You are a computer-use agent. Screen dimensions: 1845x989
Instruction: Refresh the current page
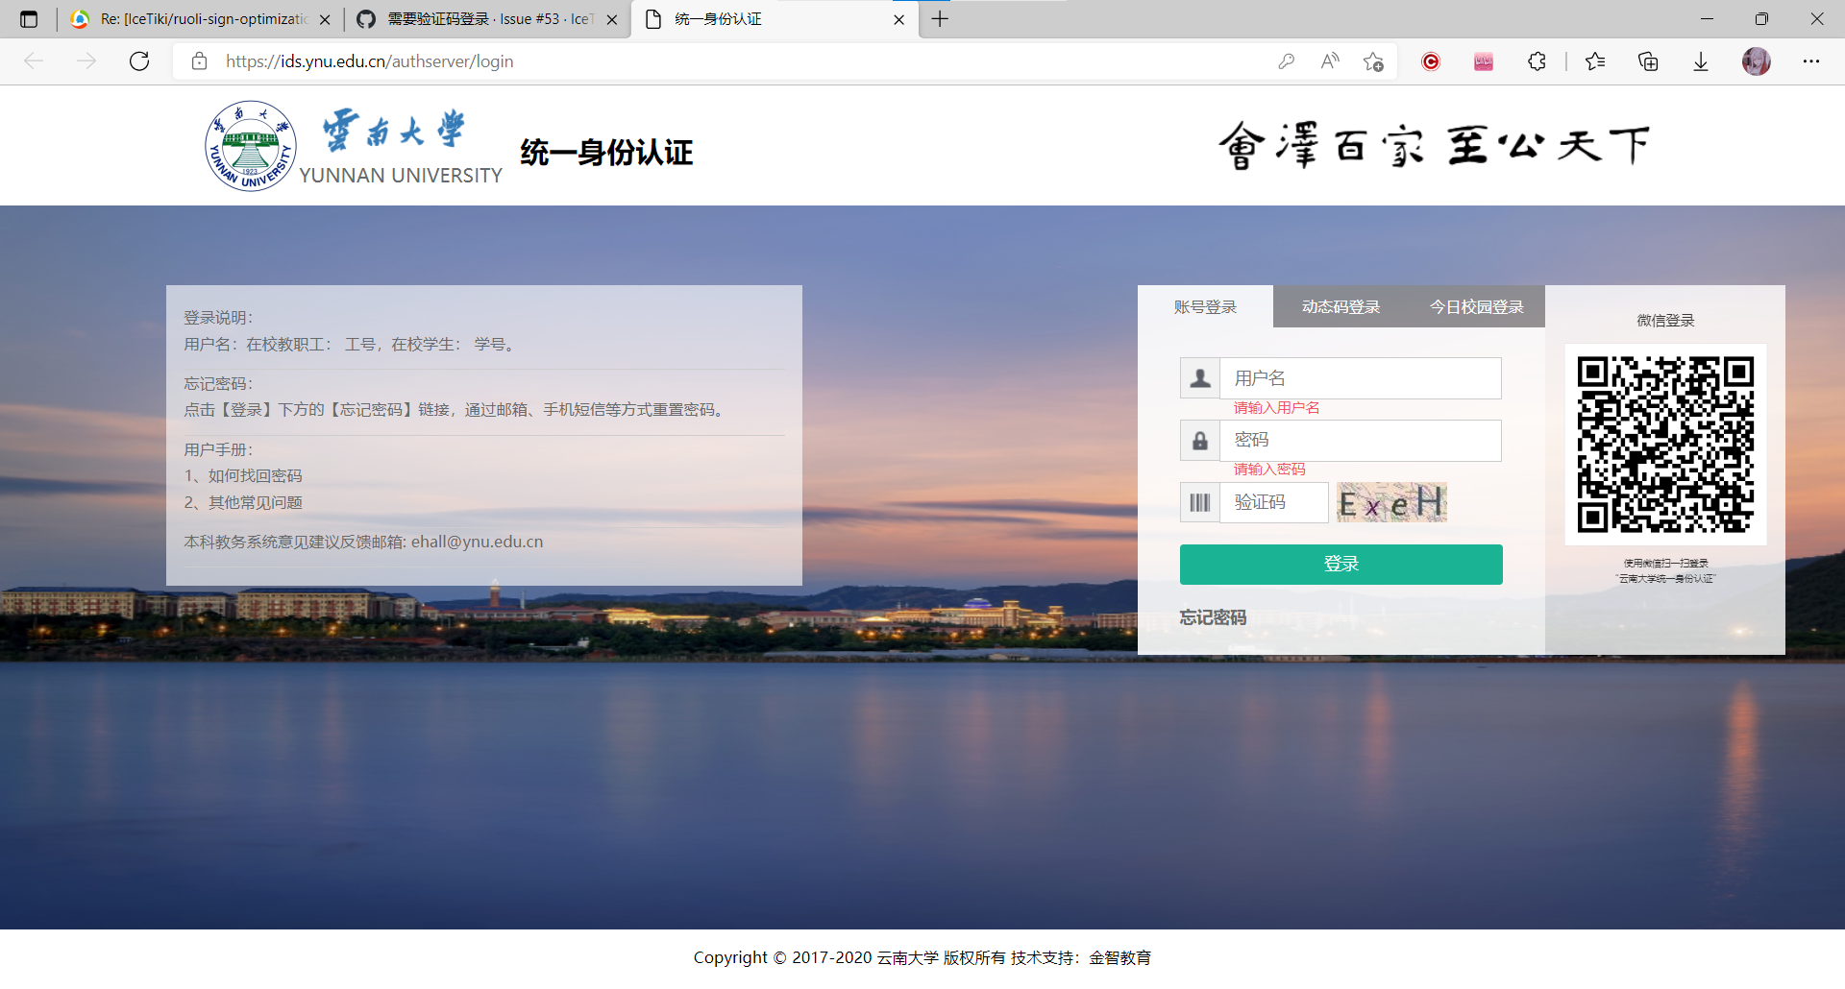pos(138,60)
